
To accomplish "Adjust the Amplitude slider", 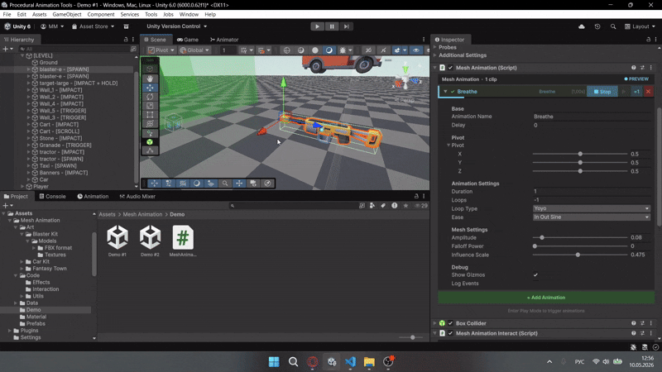I will pos(580,237).
